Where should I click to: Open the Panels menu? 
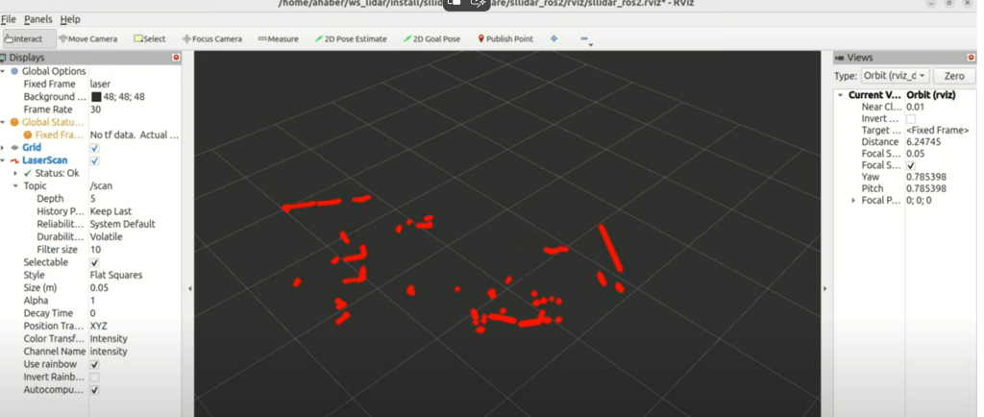click(38, 19)
